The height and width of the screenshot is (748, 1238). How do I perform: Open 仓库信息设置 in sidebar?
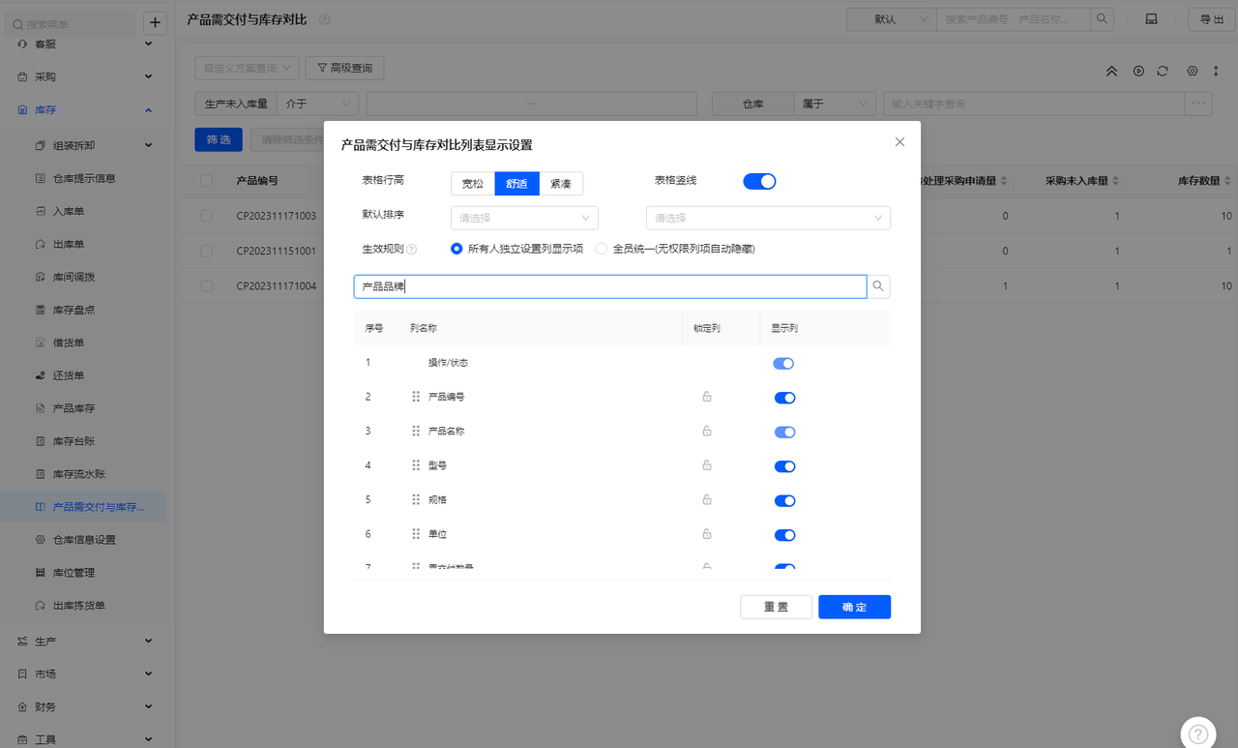click(x=84, y=540)
